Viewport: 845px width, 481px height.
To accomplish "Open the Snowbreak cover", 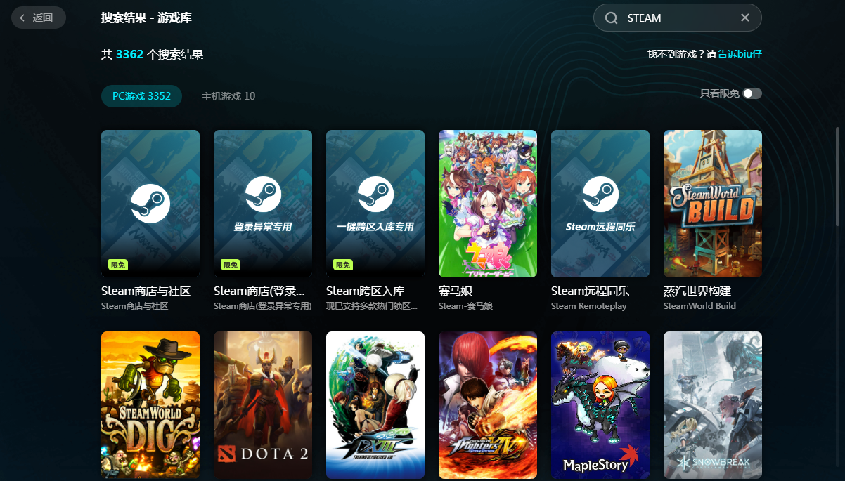I will pyautogui.click(x=713, y=405).
